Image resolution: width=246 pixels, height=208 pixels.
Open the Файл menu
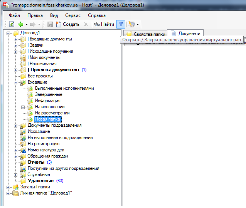click(14, 15)
